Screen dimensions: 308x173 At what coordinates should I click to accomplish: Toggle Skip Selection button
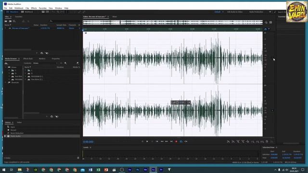point(186,141)
